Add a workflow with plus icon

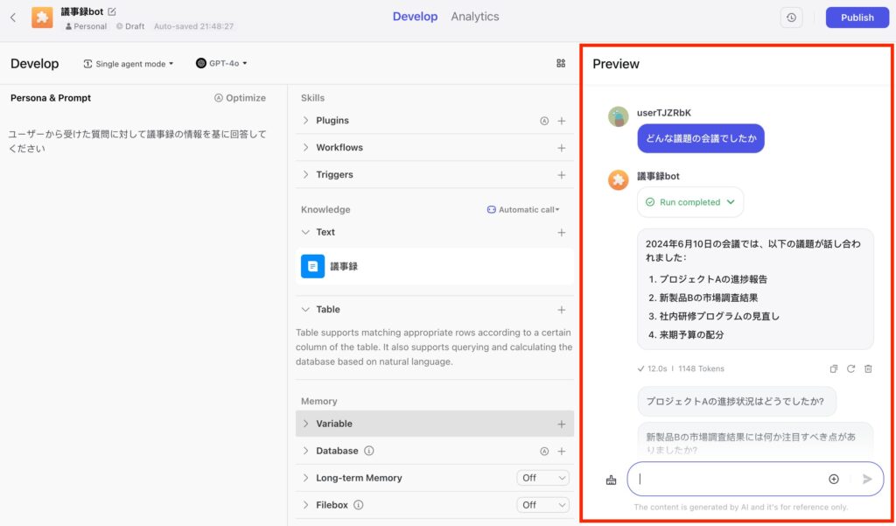coord(562,148)
